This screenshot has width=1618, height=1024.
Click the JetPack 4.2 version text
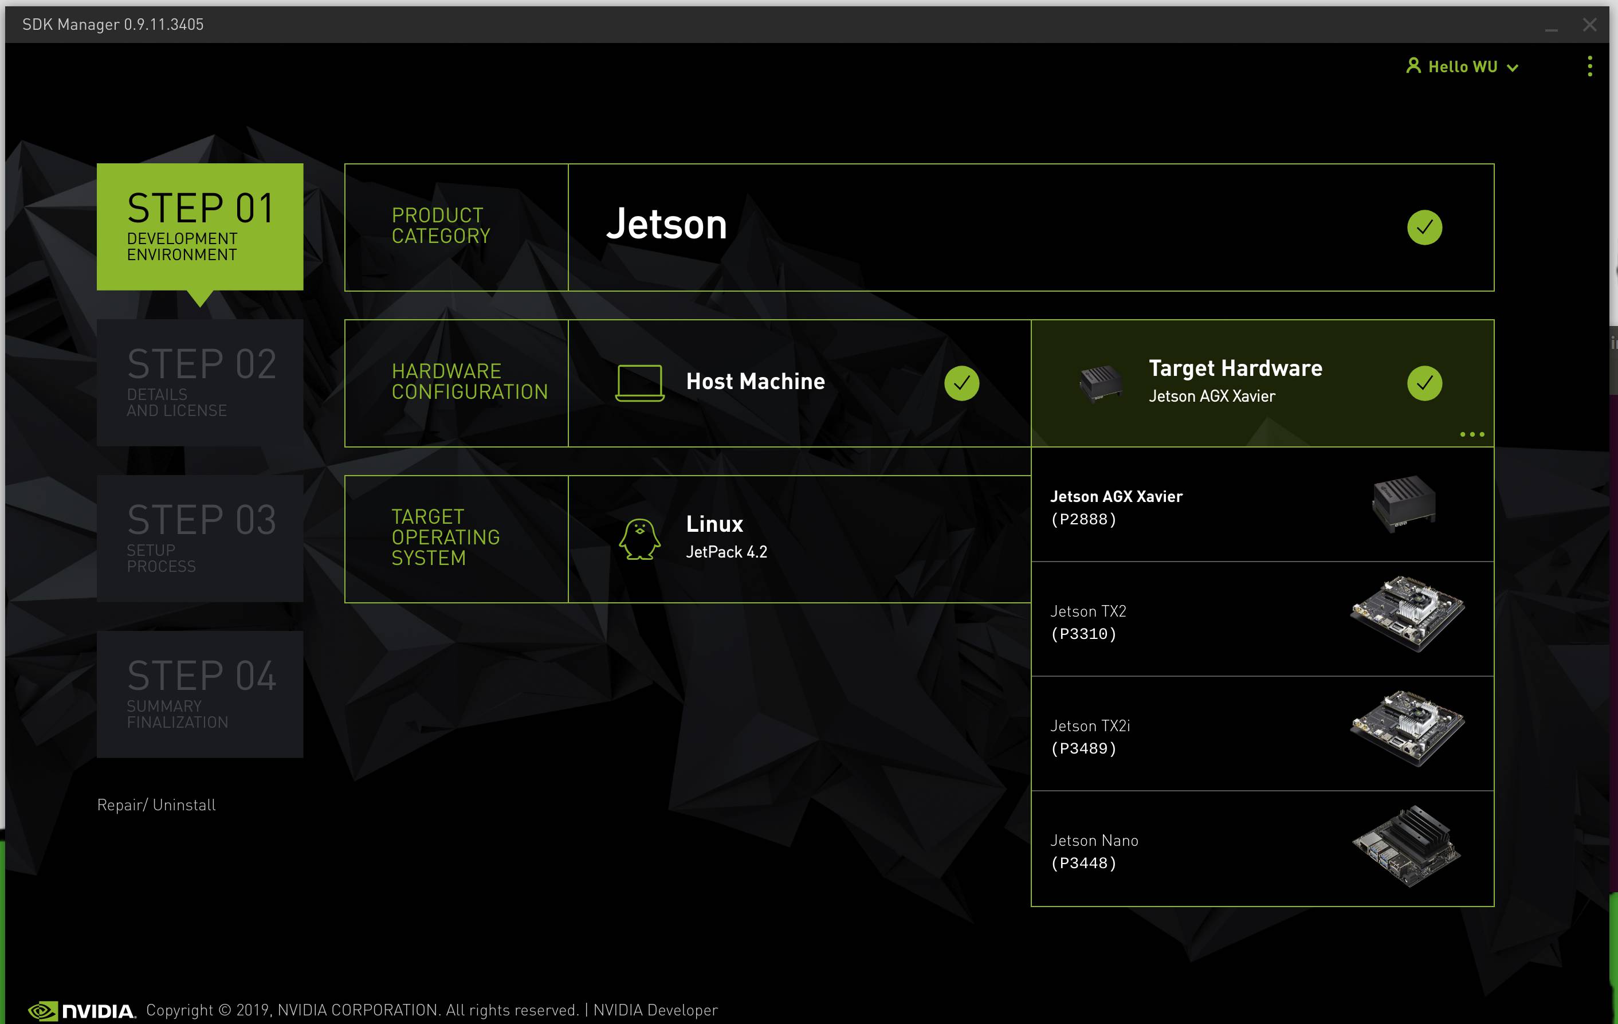pos(726,552)
